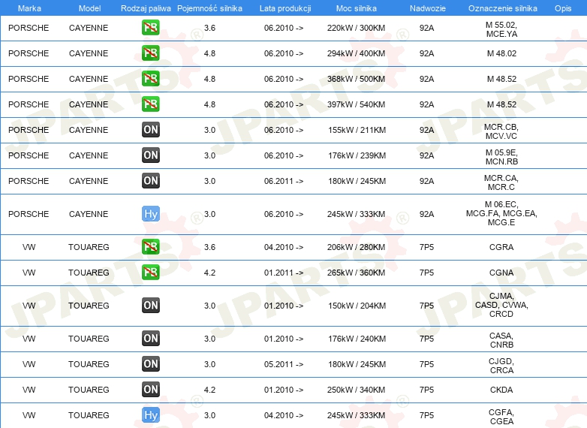Image resolution: width=587 pixels, height=428 pixels.
Task: Click 3.6 capacity in the Touareg CGRA row
Action: 209,247
